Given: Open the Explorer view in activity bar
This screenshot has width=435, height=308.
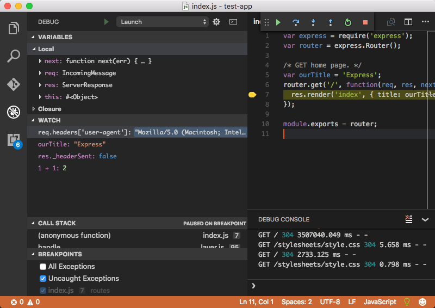Looking at the screenshot, I should [14, 28].
